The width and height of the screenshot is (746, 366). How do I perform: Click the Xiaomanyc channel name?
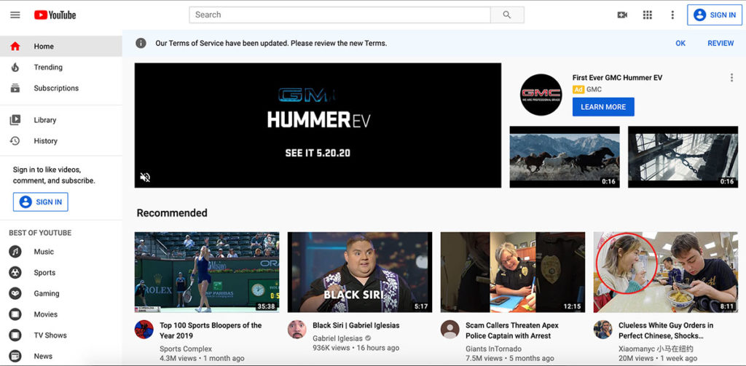pyautogui.click(x=656, y=349)
